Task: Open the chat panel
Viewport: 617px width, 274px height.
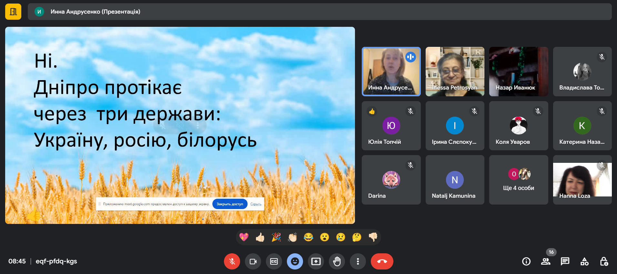Action: click(x=565, y=261)
